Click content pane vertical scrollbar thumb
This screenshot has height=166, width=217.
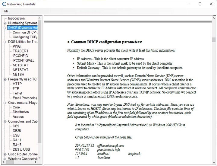tap(214, 40)
